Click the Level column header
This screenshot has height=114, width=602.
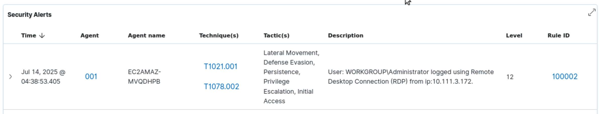514,36
